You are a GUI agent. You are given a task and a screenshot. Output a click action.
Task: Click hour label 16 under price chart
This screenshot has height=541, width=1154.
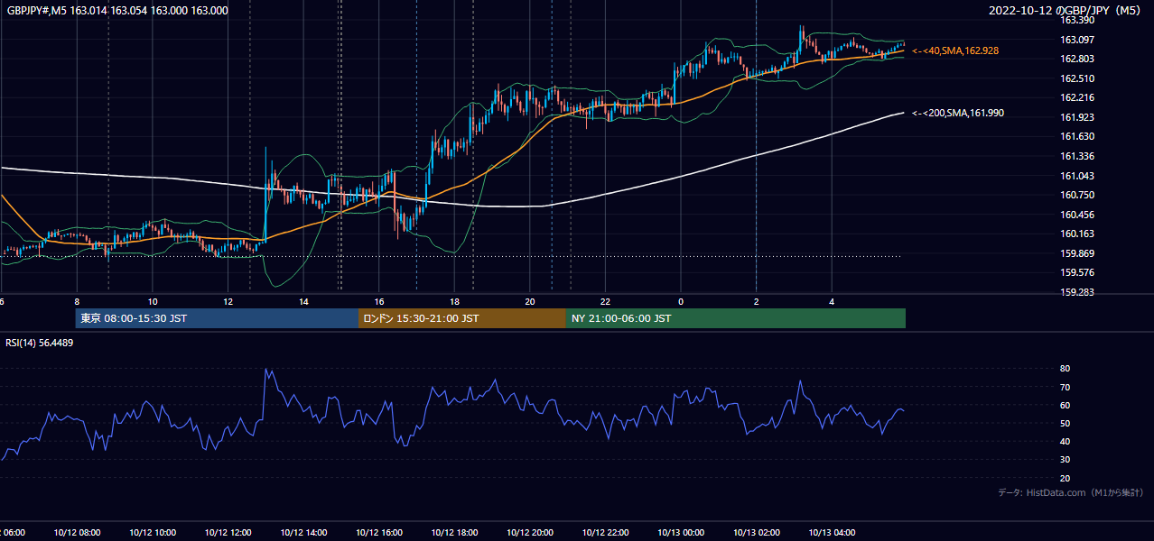tap(379, 301)
